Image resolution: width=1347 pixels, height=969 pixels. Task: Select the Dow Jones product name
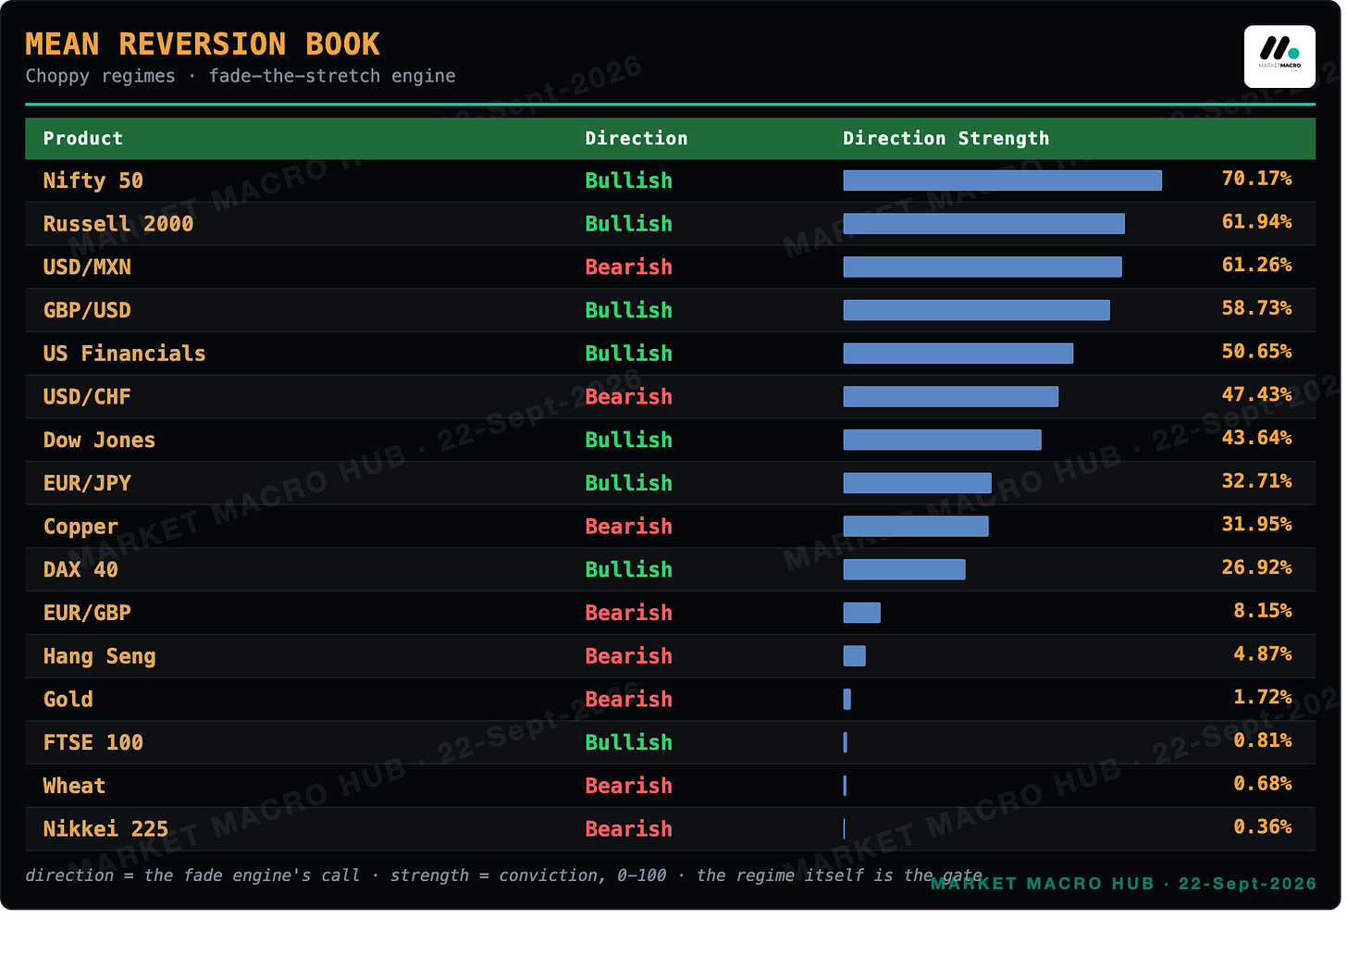(x=99, y=441)
